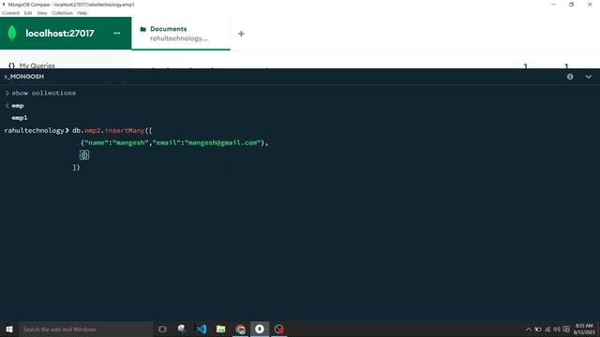Click the network tray icon
600x337 pixels.
[547, 330]
